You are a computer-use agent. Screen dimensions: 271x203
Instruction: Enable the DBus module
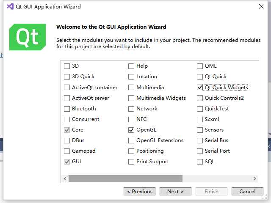(x=67, y=140)
